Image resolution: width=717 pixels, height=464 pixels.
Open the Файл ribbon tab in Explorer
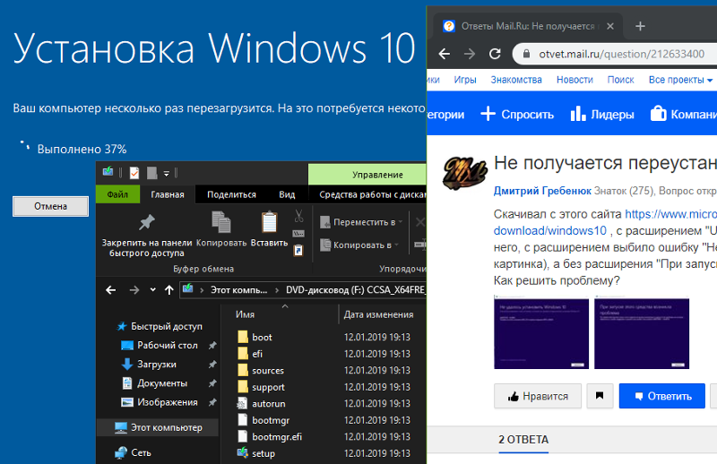(x=117, y=194)
